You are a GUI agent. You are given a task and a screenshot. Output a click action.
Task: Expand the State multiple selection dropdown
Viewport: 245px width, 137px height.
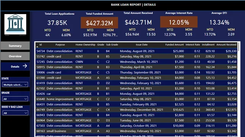(x=15, y=84)
